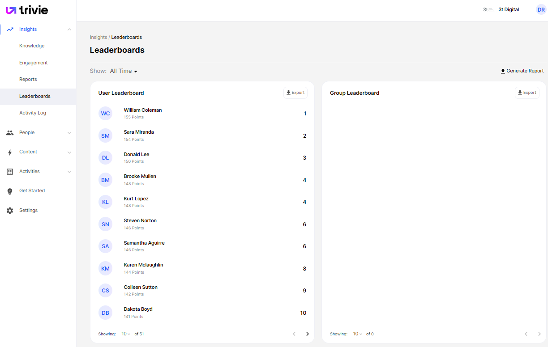
Task: Open the DR user profile avatar
Action: click(x=541, y=10)
